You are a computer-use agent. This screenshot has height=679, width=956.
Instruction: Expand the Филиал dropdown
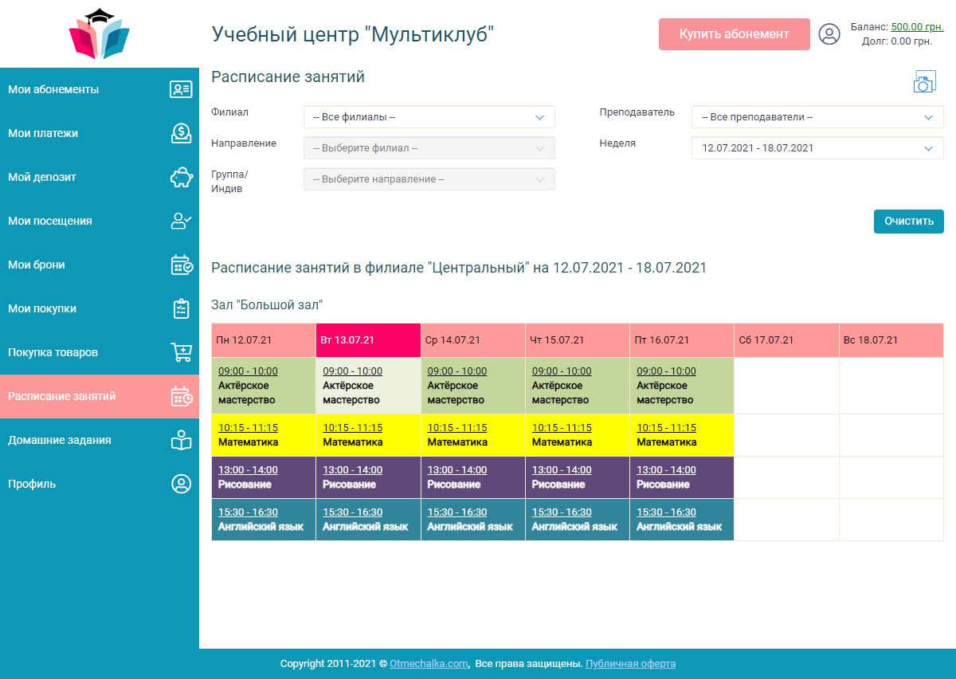pos(429,117)
